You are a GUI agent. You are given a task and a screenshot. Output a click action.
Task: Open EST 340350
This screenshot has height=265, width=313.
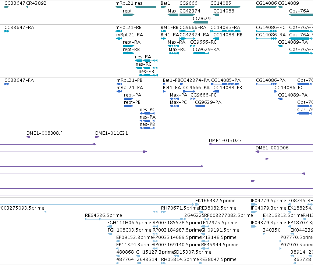click(x=272, y=230)
